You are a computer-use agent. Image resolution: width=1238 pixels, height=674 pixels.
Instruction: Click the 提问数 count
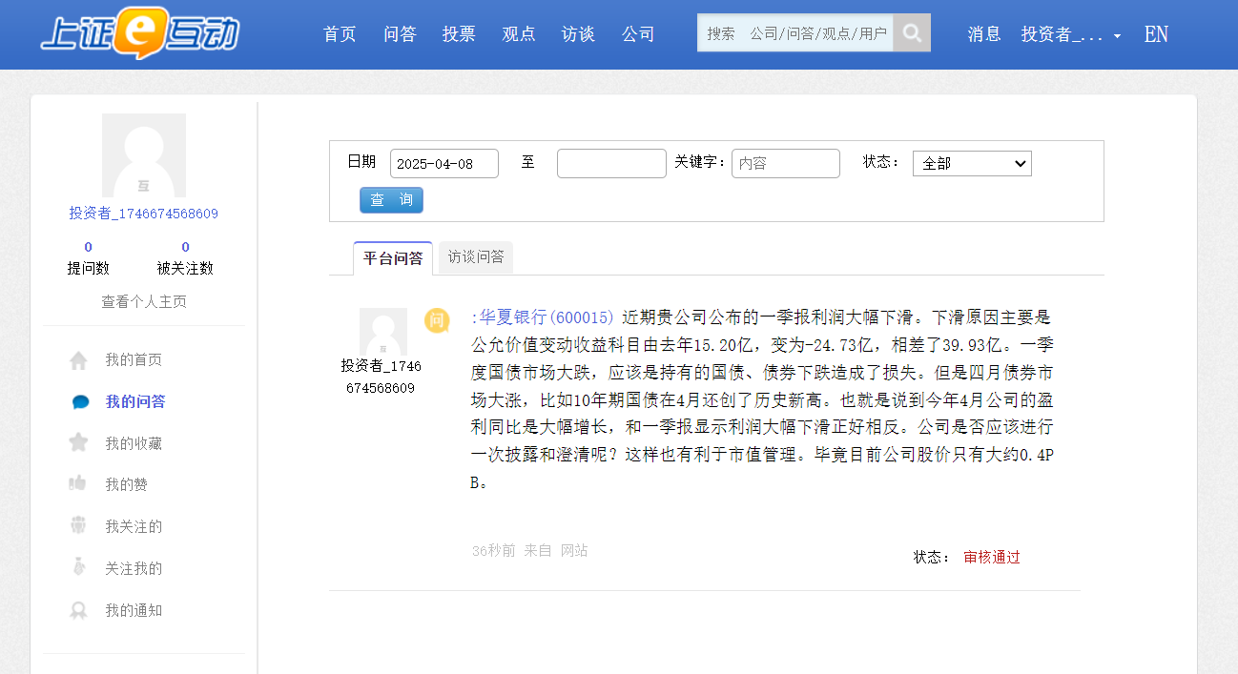(x=88, y=247)
